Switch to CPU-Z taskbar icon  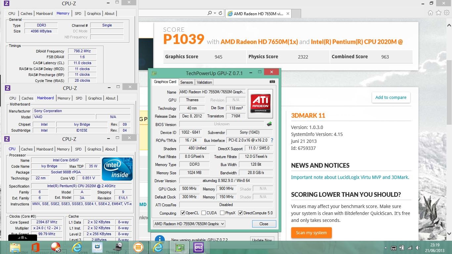click(199, 247)
